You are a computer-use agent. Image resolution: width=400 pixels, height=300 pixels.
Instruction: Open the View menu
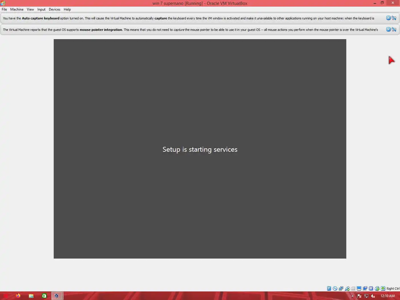pyautogui.click(x=30, y=9)
